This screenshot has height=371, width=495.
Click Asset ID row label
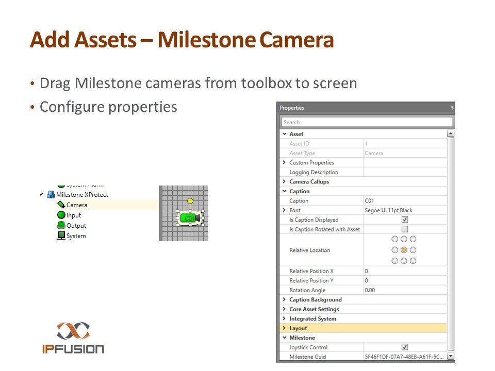299,144
